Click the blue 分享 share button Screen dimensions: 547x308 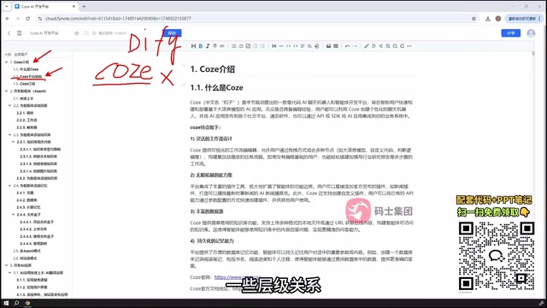click(511, 33)
